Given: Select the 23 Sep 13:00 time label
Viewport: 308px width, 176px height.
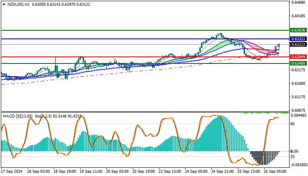Looking at the screenshot, I should click(170, 171).
